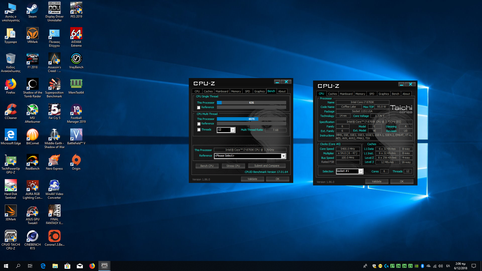Click the Multi Thread Ratio field 7.68
The height and width of the screenshot is (271, 482).
click(x=276, y=130)
